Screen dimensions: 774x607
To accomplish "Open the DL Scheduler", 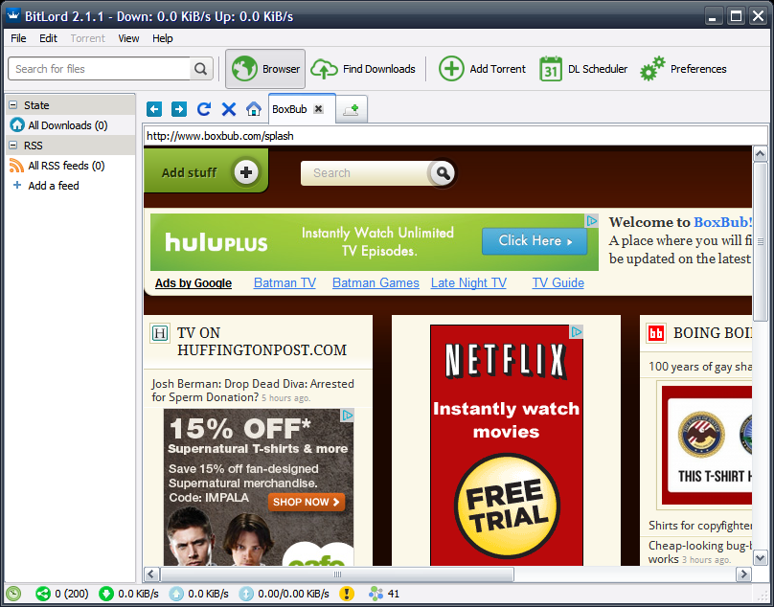I will pos(583,69).
